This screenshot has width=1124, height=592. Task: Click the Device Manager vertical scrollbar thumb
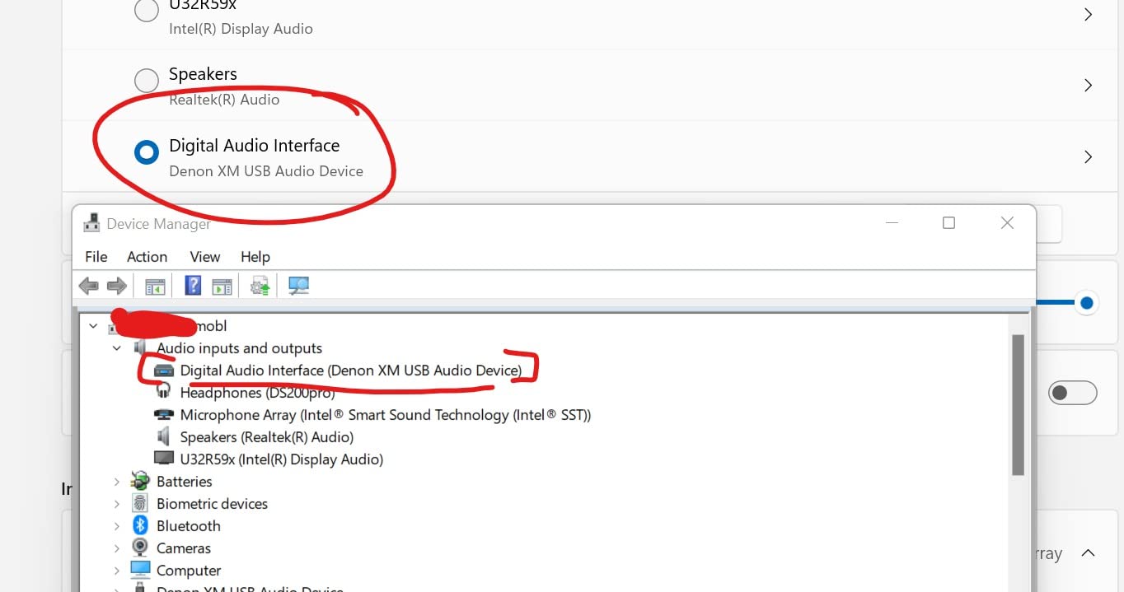(1018, 404)
